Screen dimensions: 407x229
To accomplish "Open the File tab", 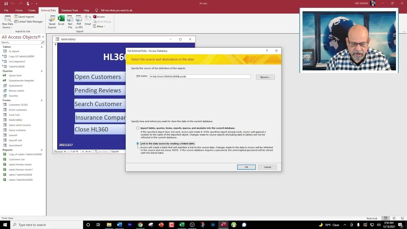I will pos(6,10).
